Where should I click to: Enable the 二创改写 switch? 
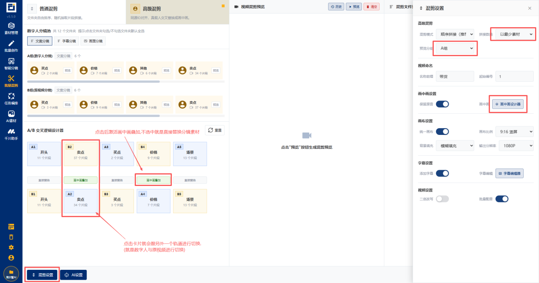point(442,199)
